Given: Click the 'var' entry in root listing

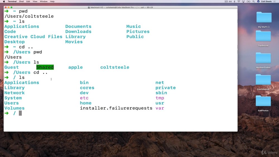Looking at the screenshot, I should (x=160, y=108).
